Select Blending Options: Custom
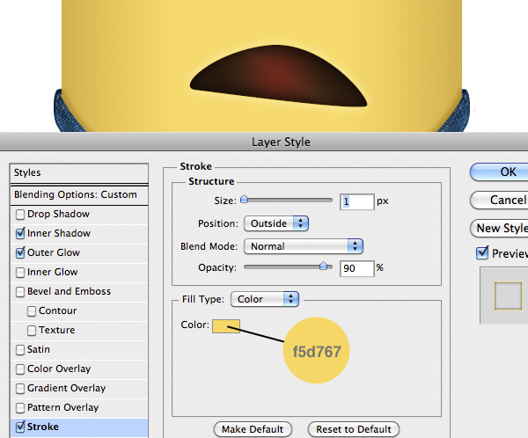The height and width of the screenshot is (438, 528). [76, 194]
